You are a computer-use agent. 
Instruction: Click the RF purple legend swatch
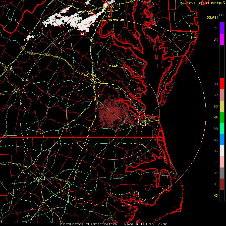coord(222,28)
